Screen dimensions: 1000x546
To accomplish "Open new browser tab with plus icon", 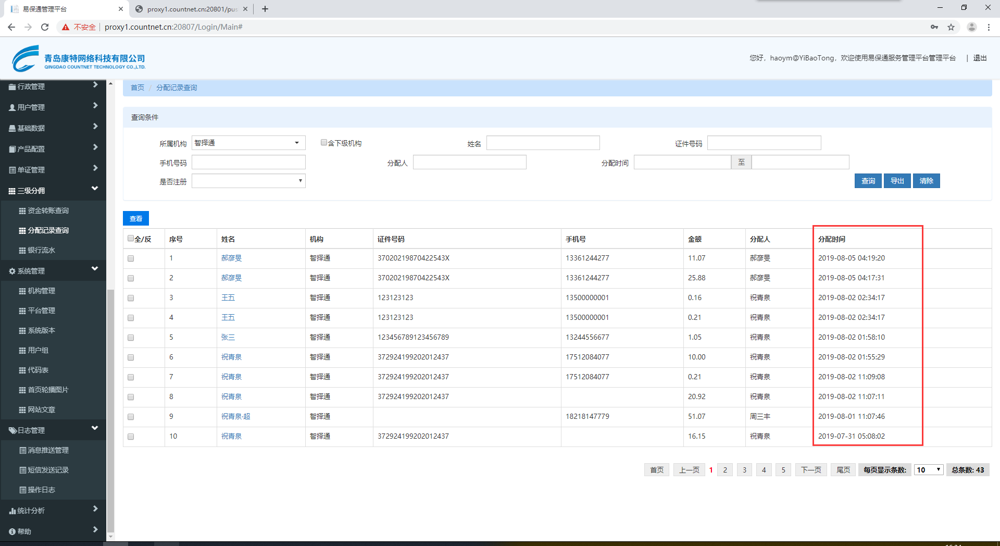I will click(x=265, y=9).
